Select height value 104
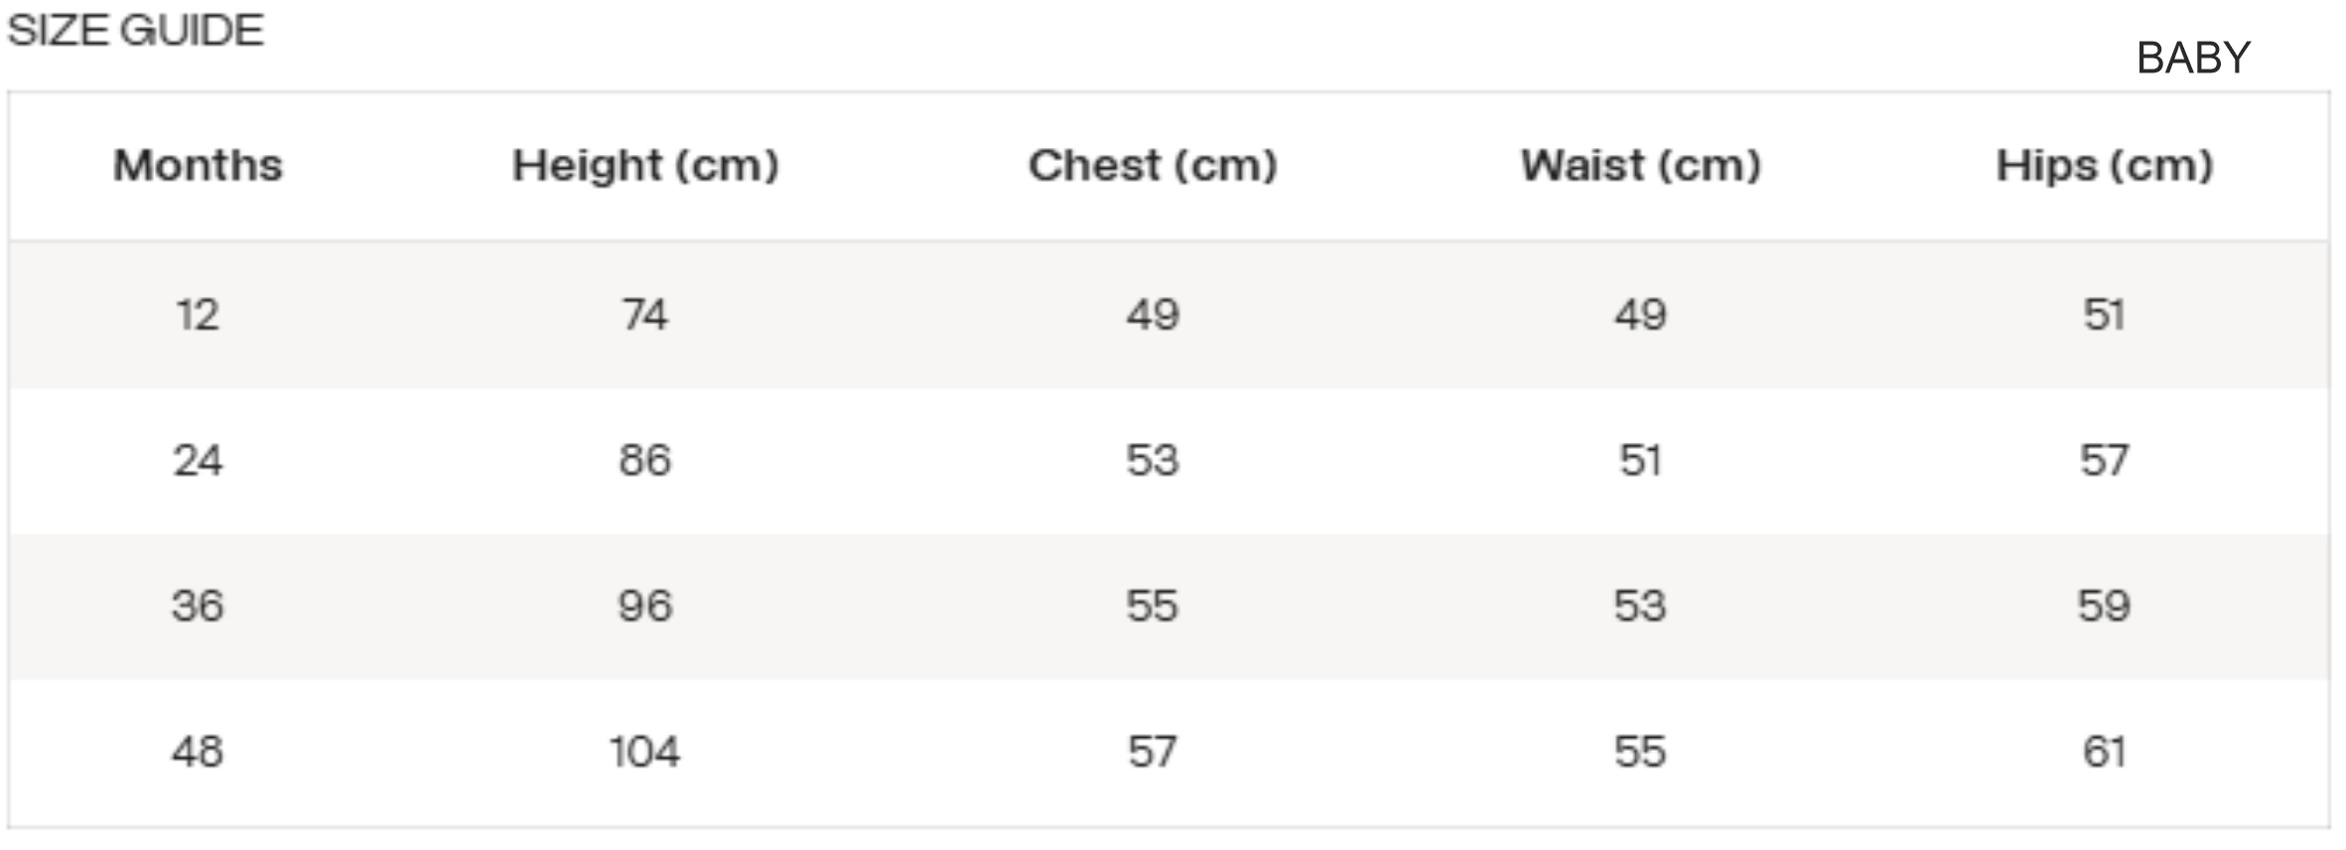 (x=645, y=752)
